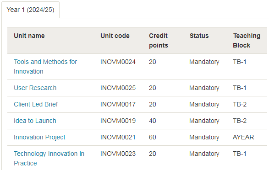
Task: Open the Innovation Project unit link
Action: point(39,137)
